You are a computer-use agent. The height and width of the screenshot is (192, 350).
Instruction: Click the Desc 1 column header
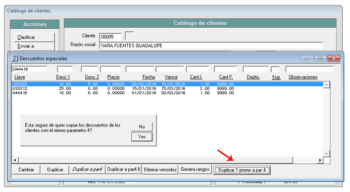pyautogui.click(x=63, y=77)
